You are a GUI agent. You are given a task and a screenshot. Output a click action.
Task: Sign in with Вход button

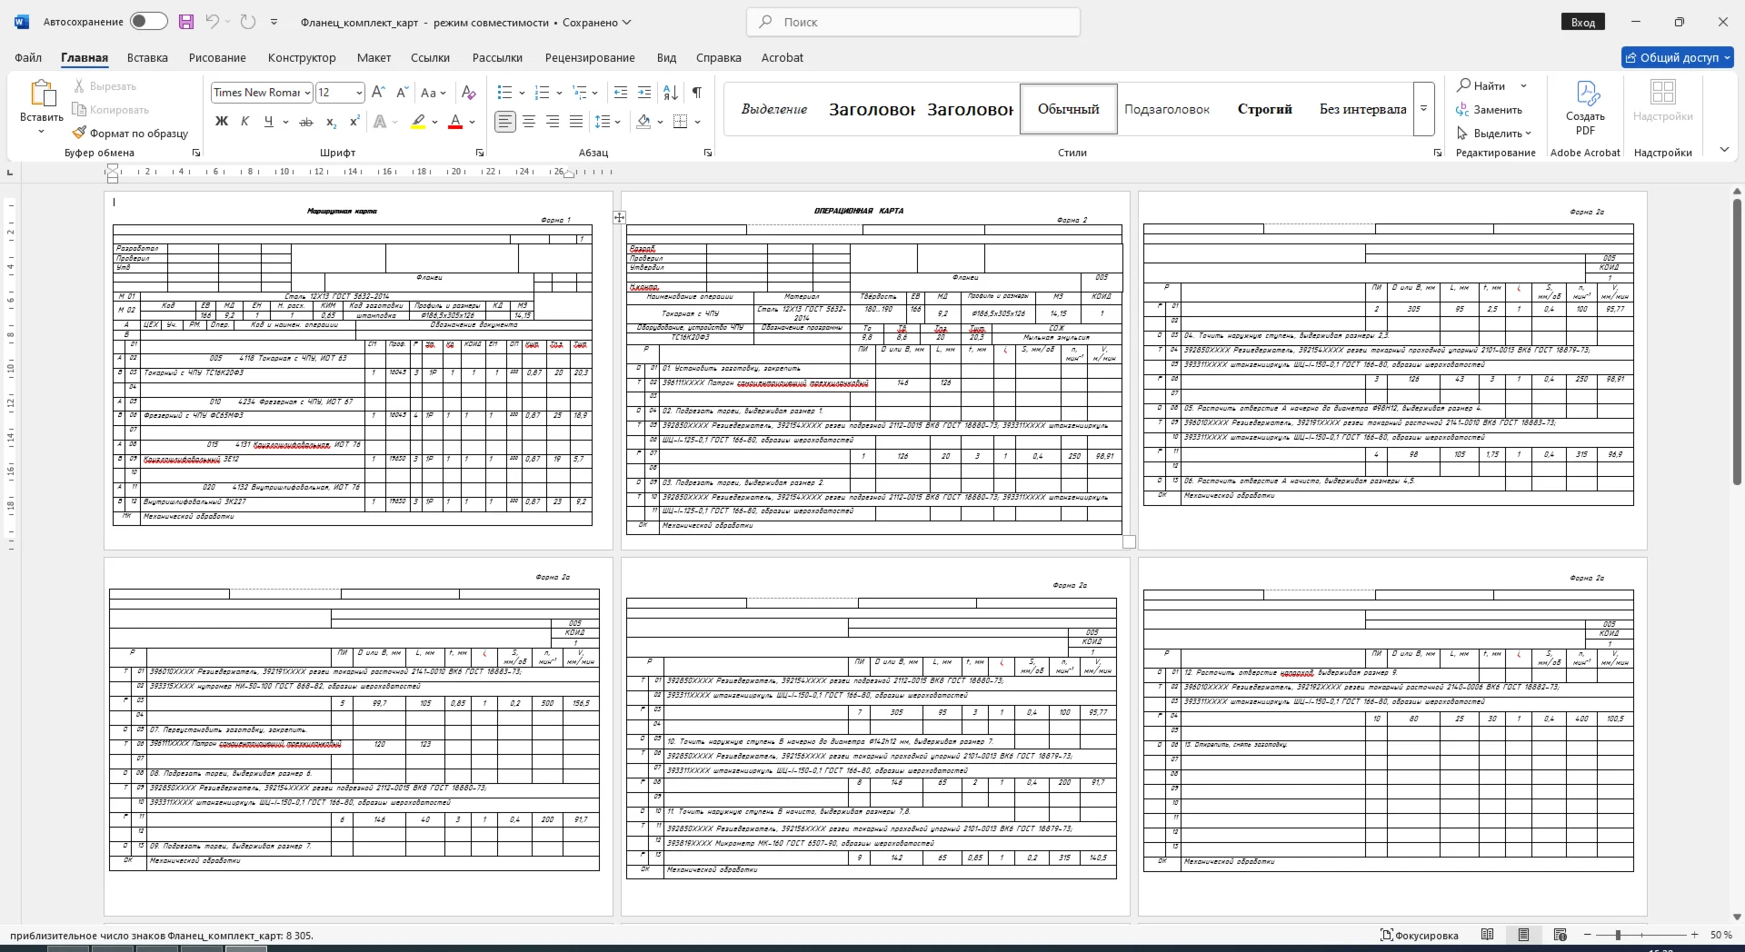click(1582, 22)
